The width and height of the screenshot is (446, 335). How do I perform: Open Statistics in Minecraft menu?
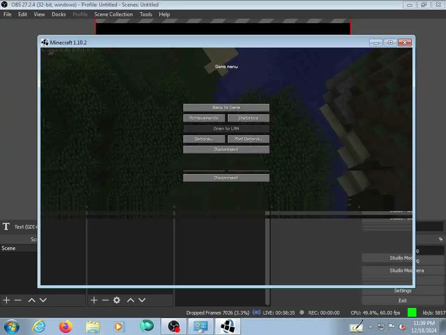pyautogui.click(x=248, y=118)
